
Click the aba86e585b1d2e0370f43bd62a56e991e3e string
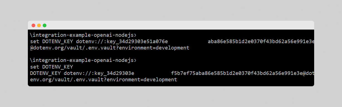pyautogui.click(x=261, y=41)
